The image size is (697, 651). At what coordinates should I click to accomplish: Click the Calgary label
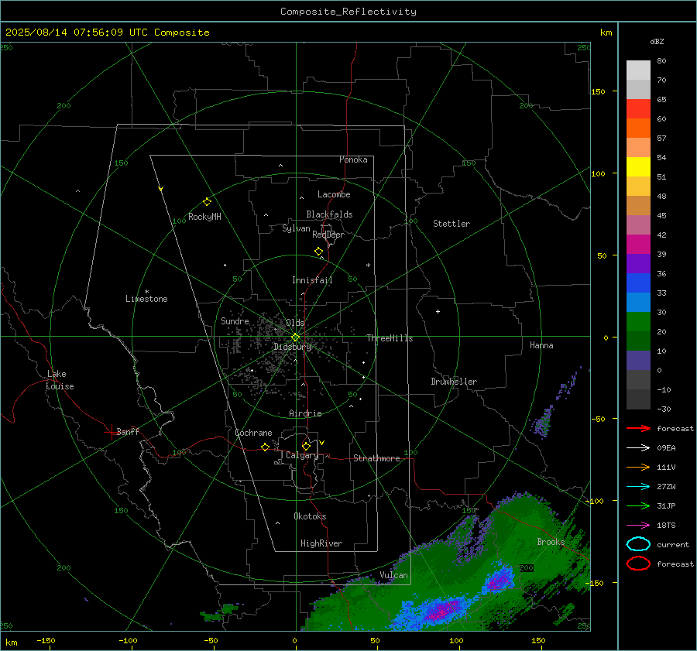(302, 455)
